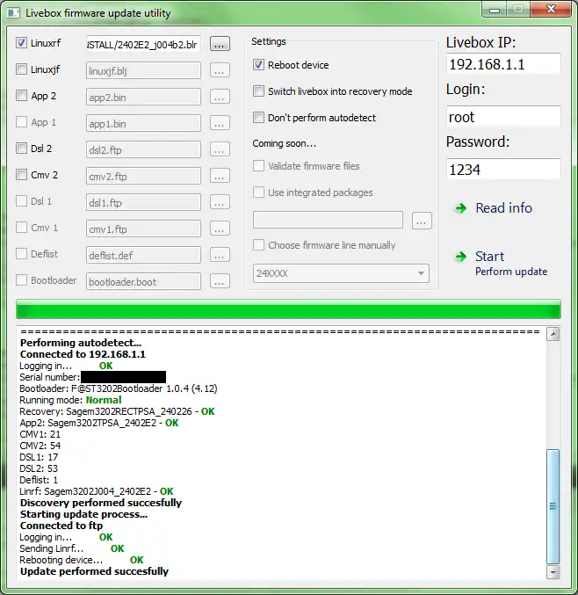
Task: Click the green arrow icon beside Start
Action: coord(461,257)
